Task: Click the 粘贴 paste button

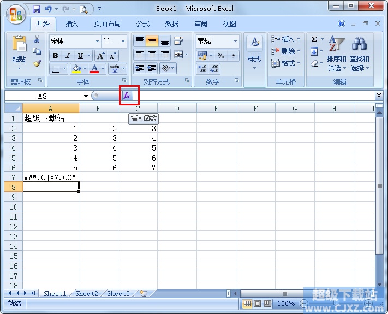Action: click(19, 52)
